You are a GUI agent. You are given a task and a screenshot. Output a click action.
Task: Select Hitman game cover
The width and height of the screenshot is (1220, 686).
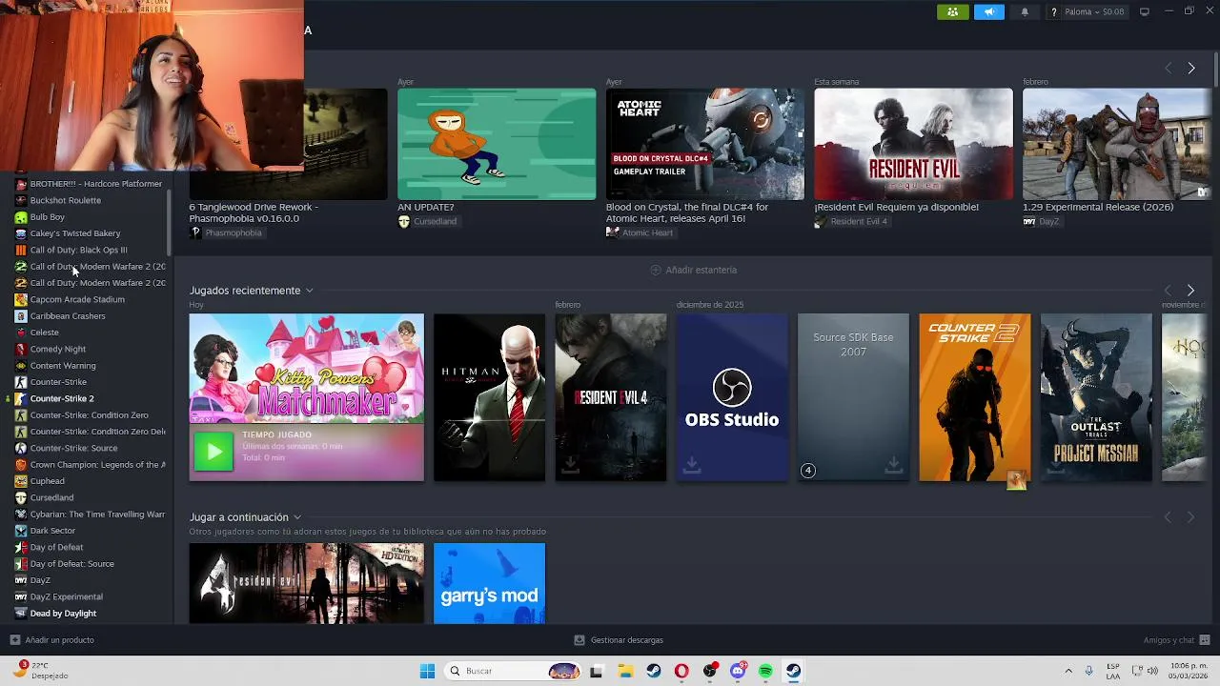click(x=489, y=397)
